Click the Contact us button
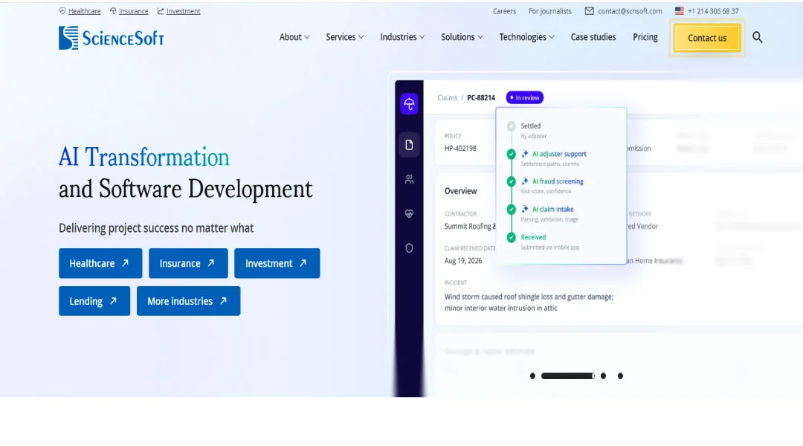 [x=707, y=38]
